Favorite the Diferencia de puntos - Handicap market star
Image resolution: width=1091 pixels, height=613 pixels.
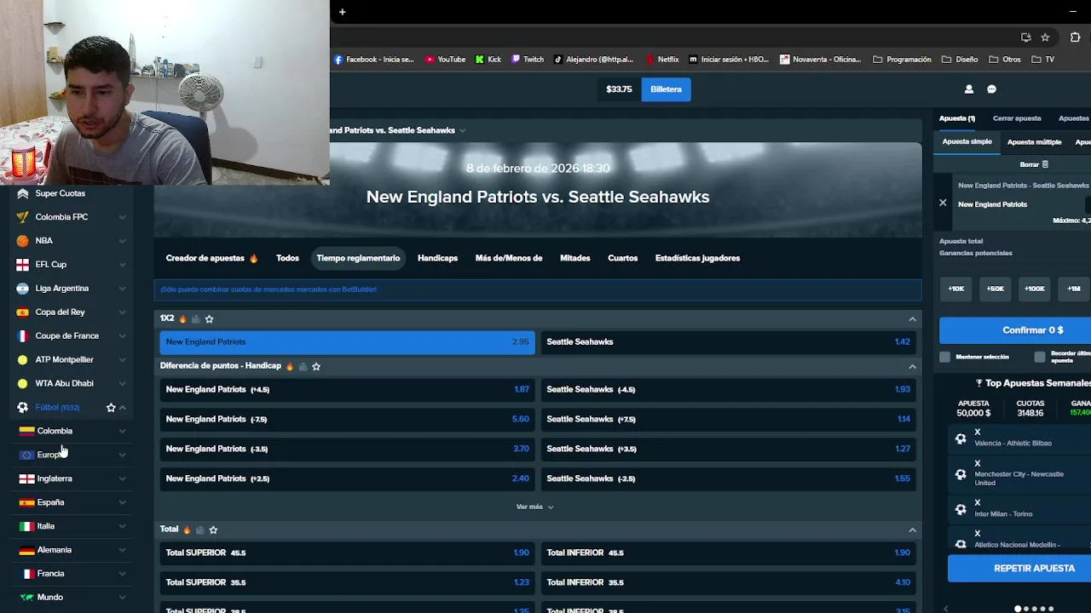(x=316, y=366)
